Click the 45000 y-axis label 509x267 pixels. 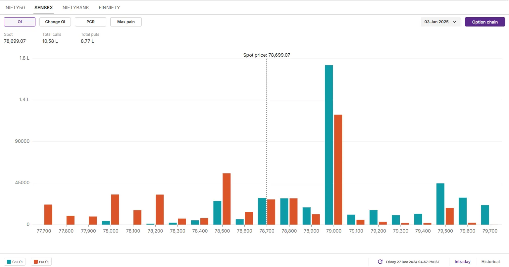click(x=22, y=183)
